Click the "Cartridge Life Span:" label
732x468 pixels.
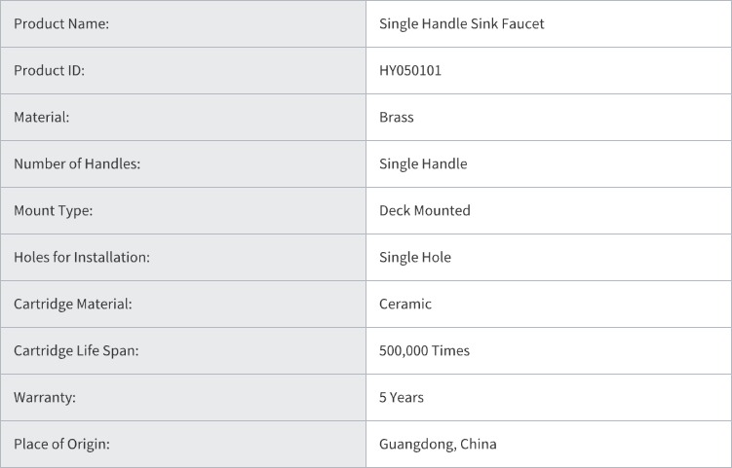coord(76,351)
